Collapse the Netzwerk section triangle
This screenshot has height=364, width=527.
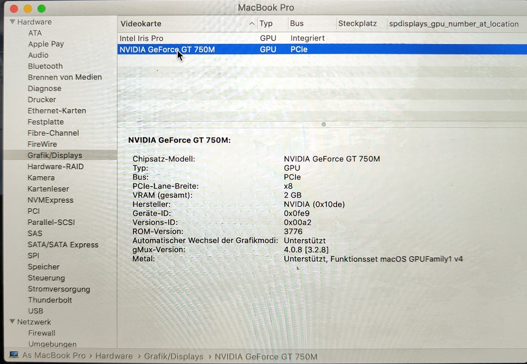pyautogui.click(x=13, y=321)
